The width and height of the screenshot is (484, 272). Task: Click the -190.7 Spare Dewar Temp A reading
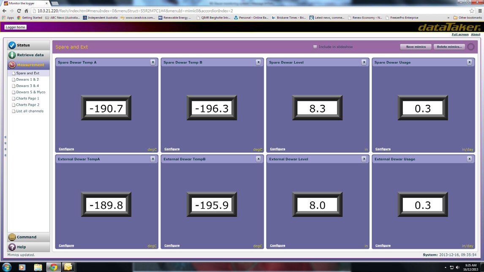coord(106,108)
